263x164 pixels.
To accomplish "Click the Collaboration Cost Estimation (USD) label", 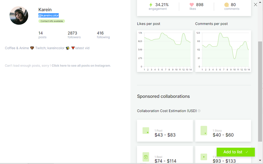I will click(167, 111).
